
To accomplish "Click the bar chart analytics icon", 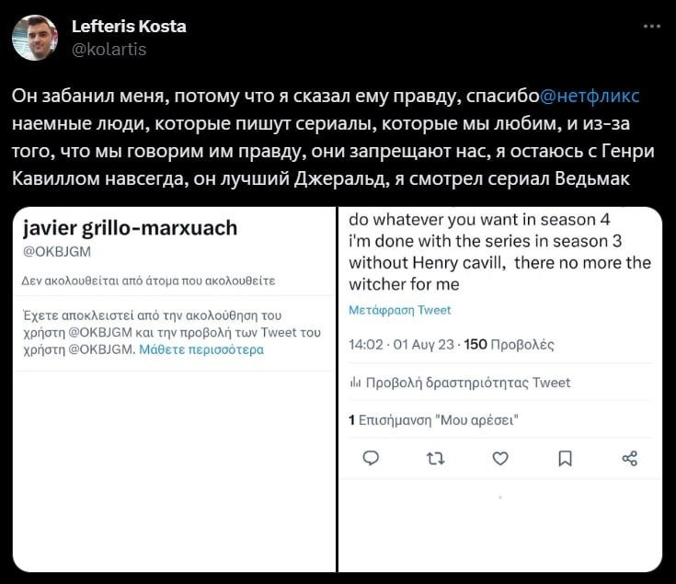I will coord(355,383).
